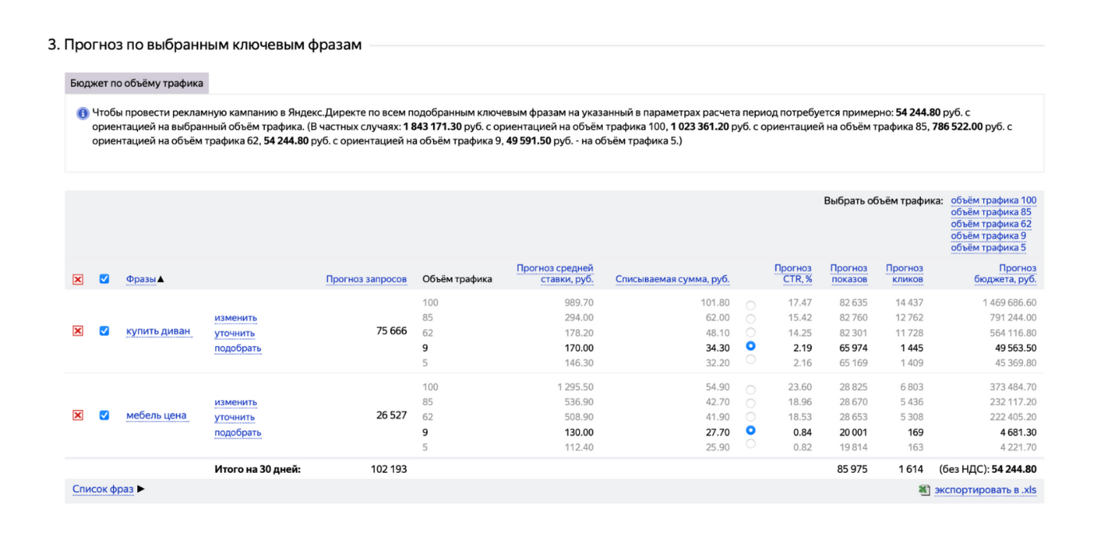The width and height of the screenshot is (1098, 551).
Task: Uncheck the 'мебель цена' phrase checkbox
Action: coord(104,415)
